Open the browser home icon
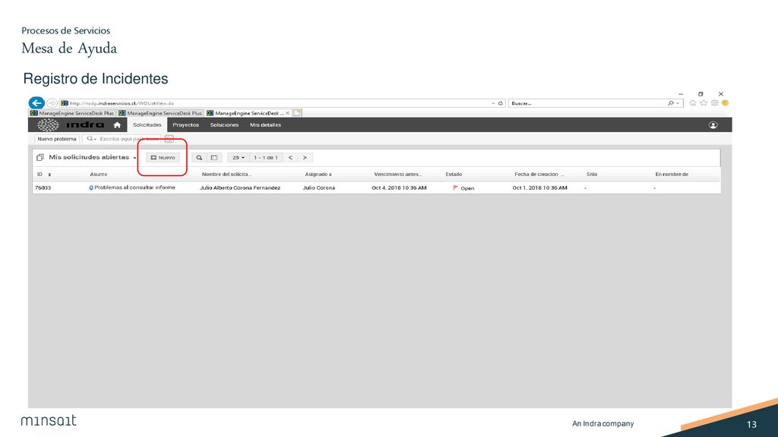Viewport: 778px width, 437px height. click(693, 103)
